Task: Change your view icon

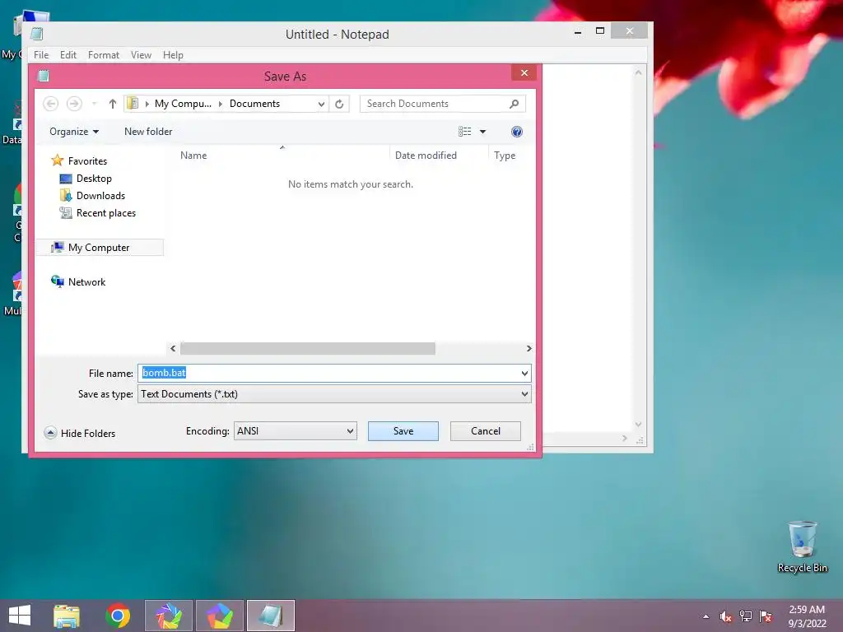Action: coord(464,132)
